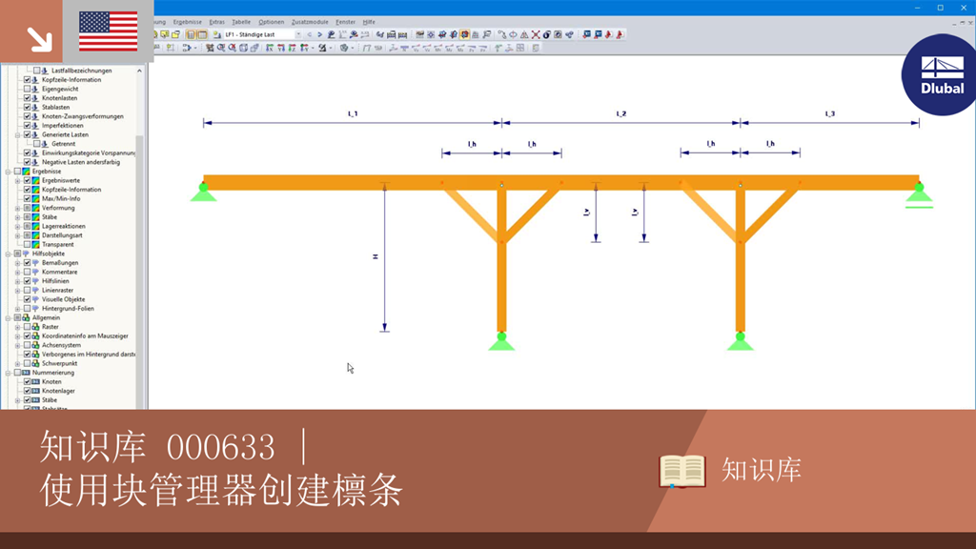Click the down-right arrow overlay button
The width and height of the screenshot is (976, 549).
point(31,31)
